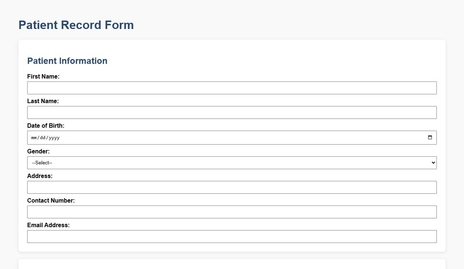Click inside the First Name field
The width and height of the screenshot is (464, 269).
(232, 88)
